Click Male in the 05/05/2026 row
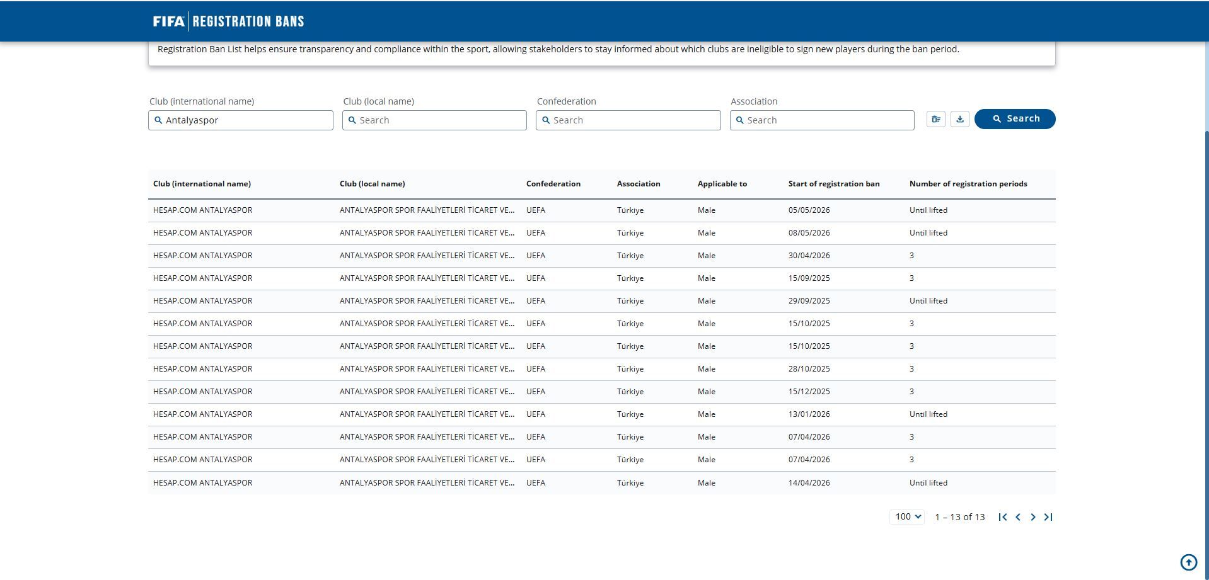This screenshot has height=580, width=1209. [707, 210]
